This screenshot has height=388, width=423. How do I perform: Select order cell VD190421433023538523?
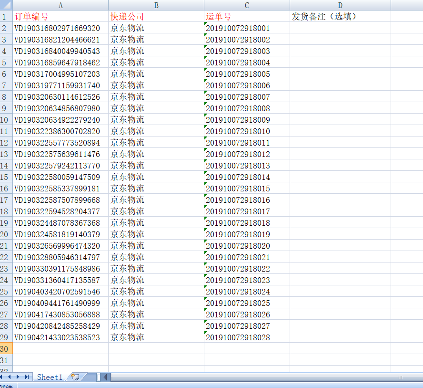(x=60, y=337)
